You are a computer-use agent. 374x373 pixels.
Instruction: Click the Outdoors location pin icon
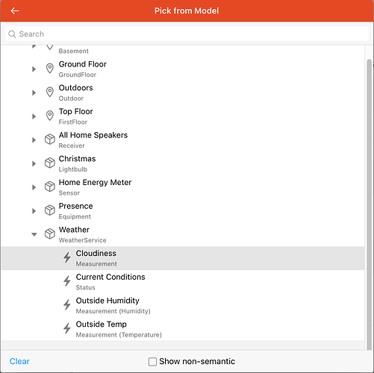[50, 93]
